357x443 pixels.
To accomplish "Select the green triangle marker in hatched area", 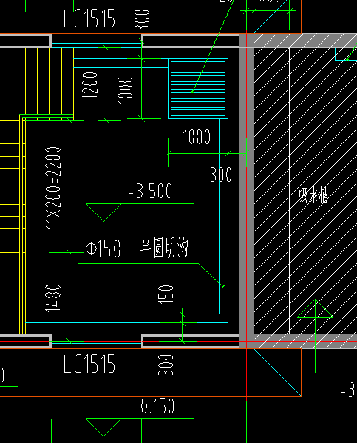I will tap(315, 309).
